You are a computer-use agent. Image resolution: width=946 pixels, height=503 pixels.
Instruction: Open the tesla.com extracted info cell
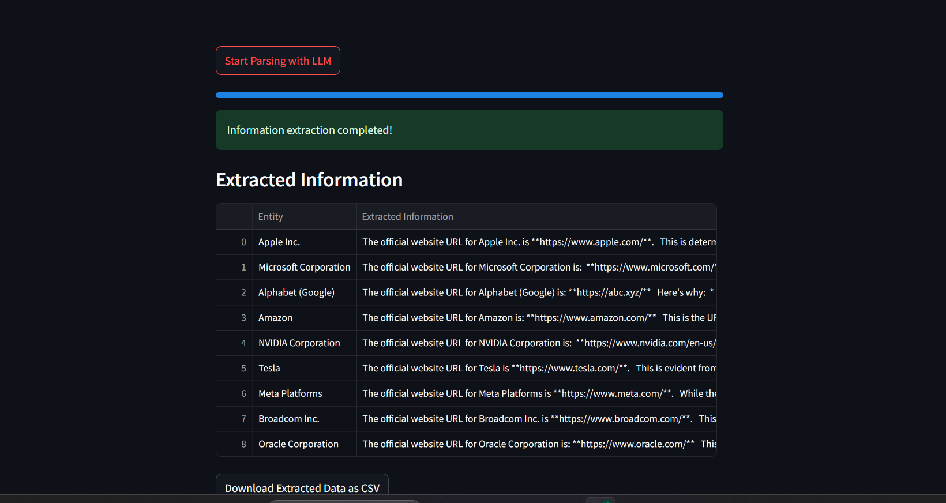tap(536, 368)
